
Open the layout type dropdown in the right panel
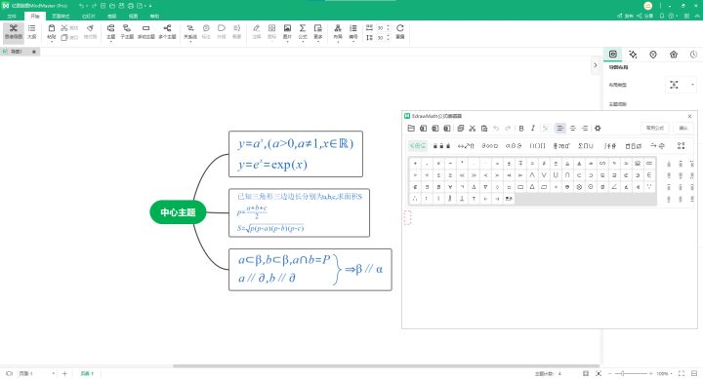pyautogui.click(x=681, y=85)
